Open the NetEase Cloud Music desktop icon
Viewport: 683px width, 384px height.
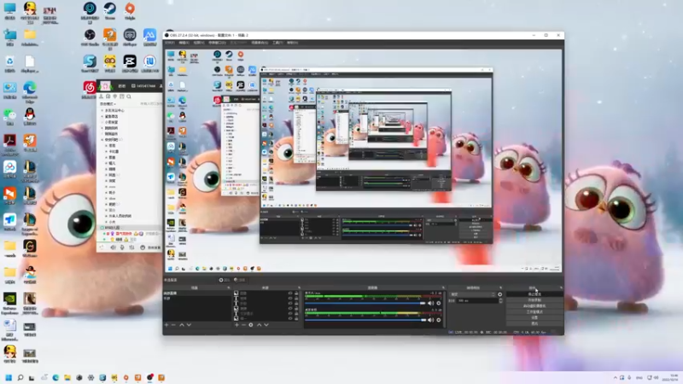point(90,90)
